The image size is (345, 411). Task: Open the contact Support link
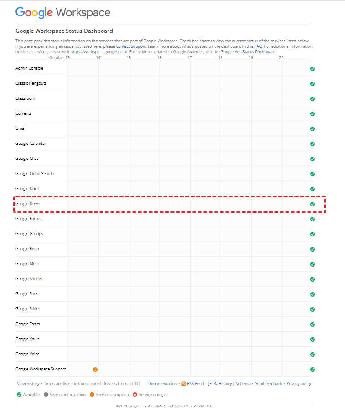[130, 46]
